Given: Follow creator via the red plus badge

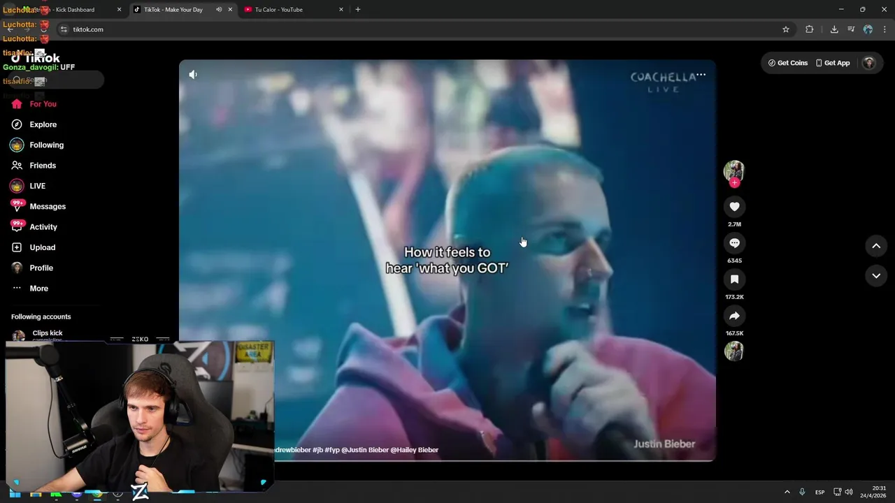Looking at the screenshot, I should (x=734, y=183).
